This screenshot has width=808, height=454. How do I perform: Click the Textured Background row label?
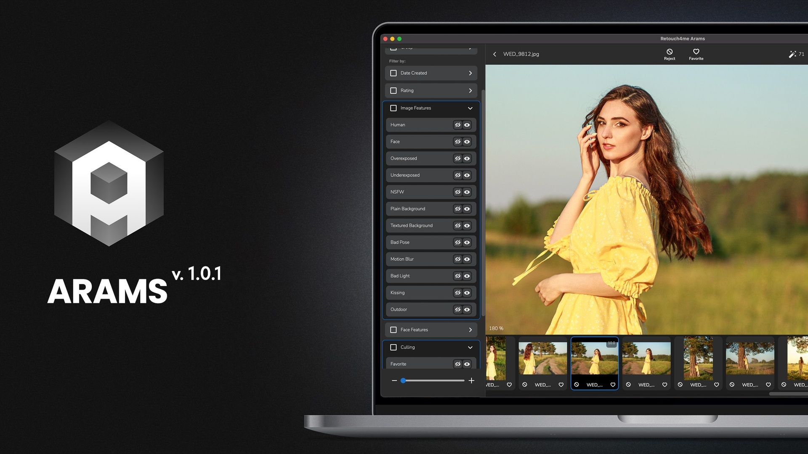[x=411, y=226]
